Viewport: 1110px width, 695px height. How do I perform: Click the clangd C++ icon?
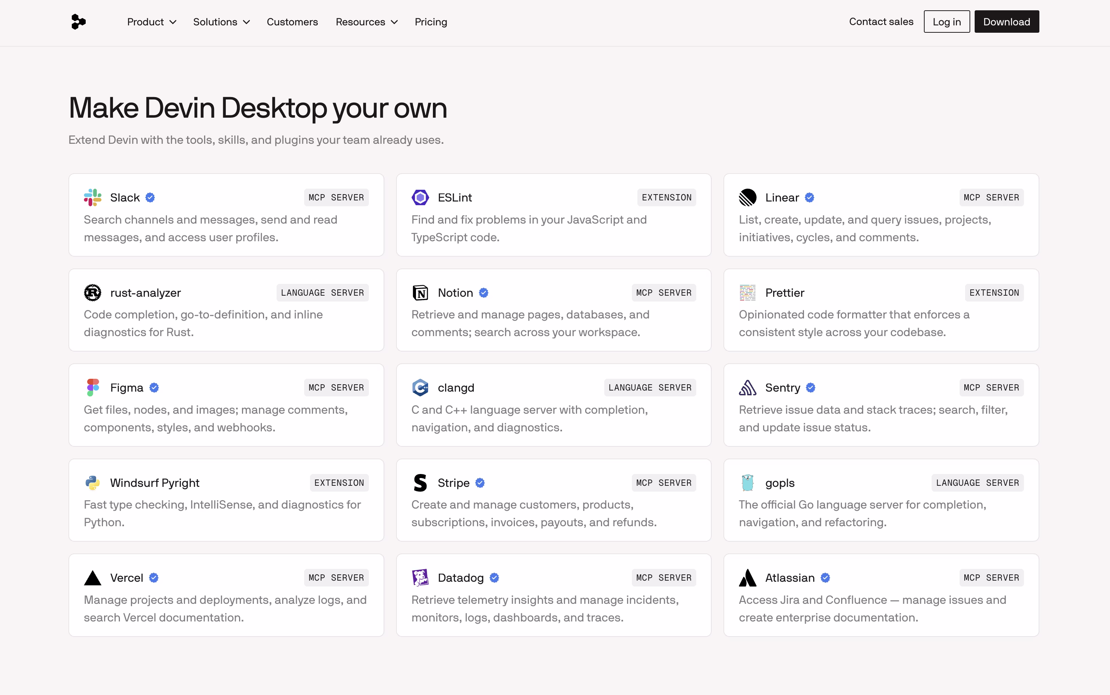point(420,388)
